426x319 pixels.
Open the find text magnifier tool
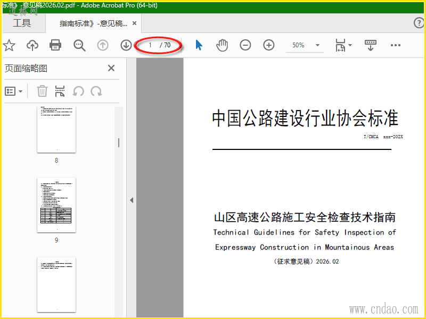click(79, 46)
